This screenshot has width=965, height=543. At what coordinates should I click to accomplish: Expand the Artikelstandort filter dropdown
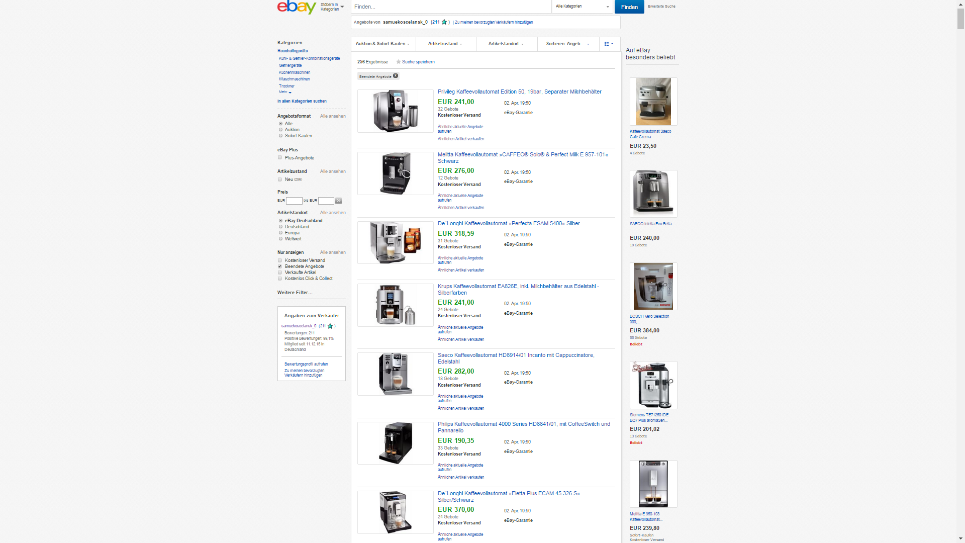506,44
